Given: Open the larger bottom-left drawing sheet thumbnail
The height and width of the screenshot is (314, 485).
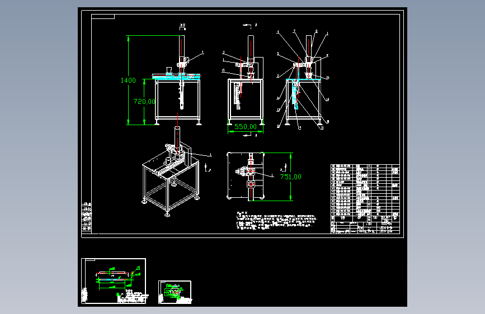Looking at the screenshot, I should pyautogui.click(x=114, y=281).
